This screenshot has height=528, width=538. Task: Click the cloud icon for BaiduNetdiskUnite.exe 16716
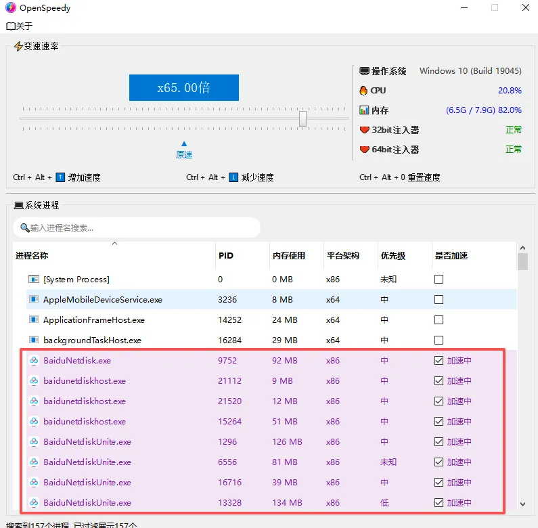click(34, 482)
